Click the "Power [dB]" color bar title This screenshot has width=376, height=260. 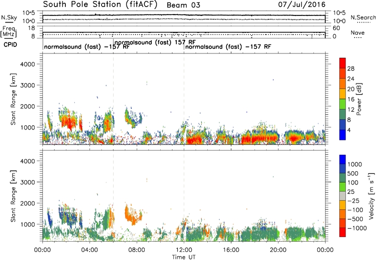pyautogui.click(x=359, y=99)
